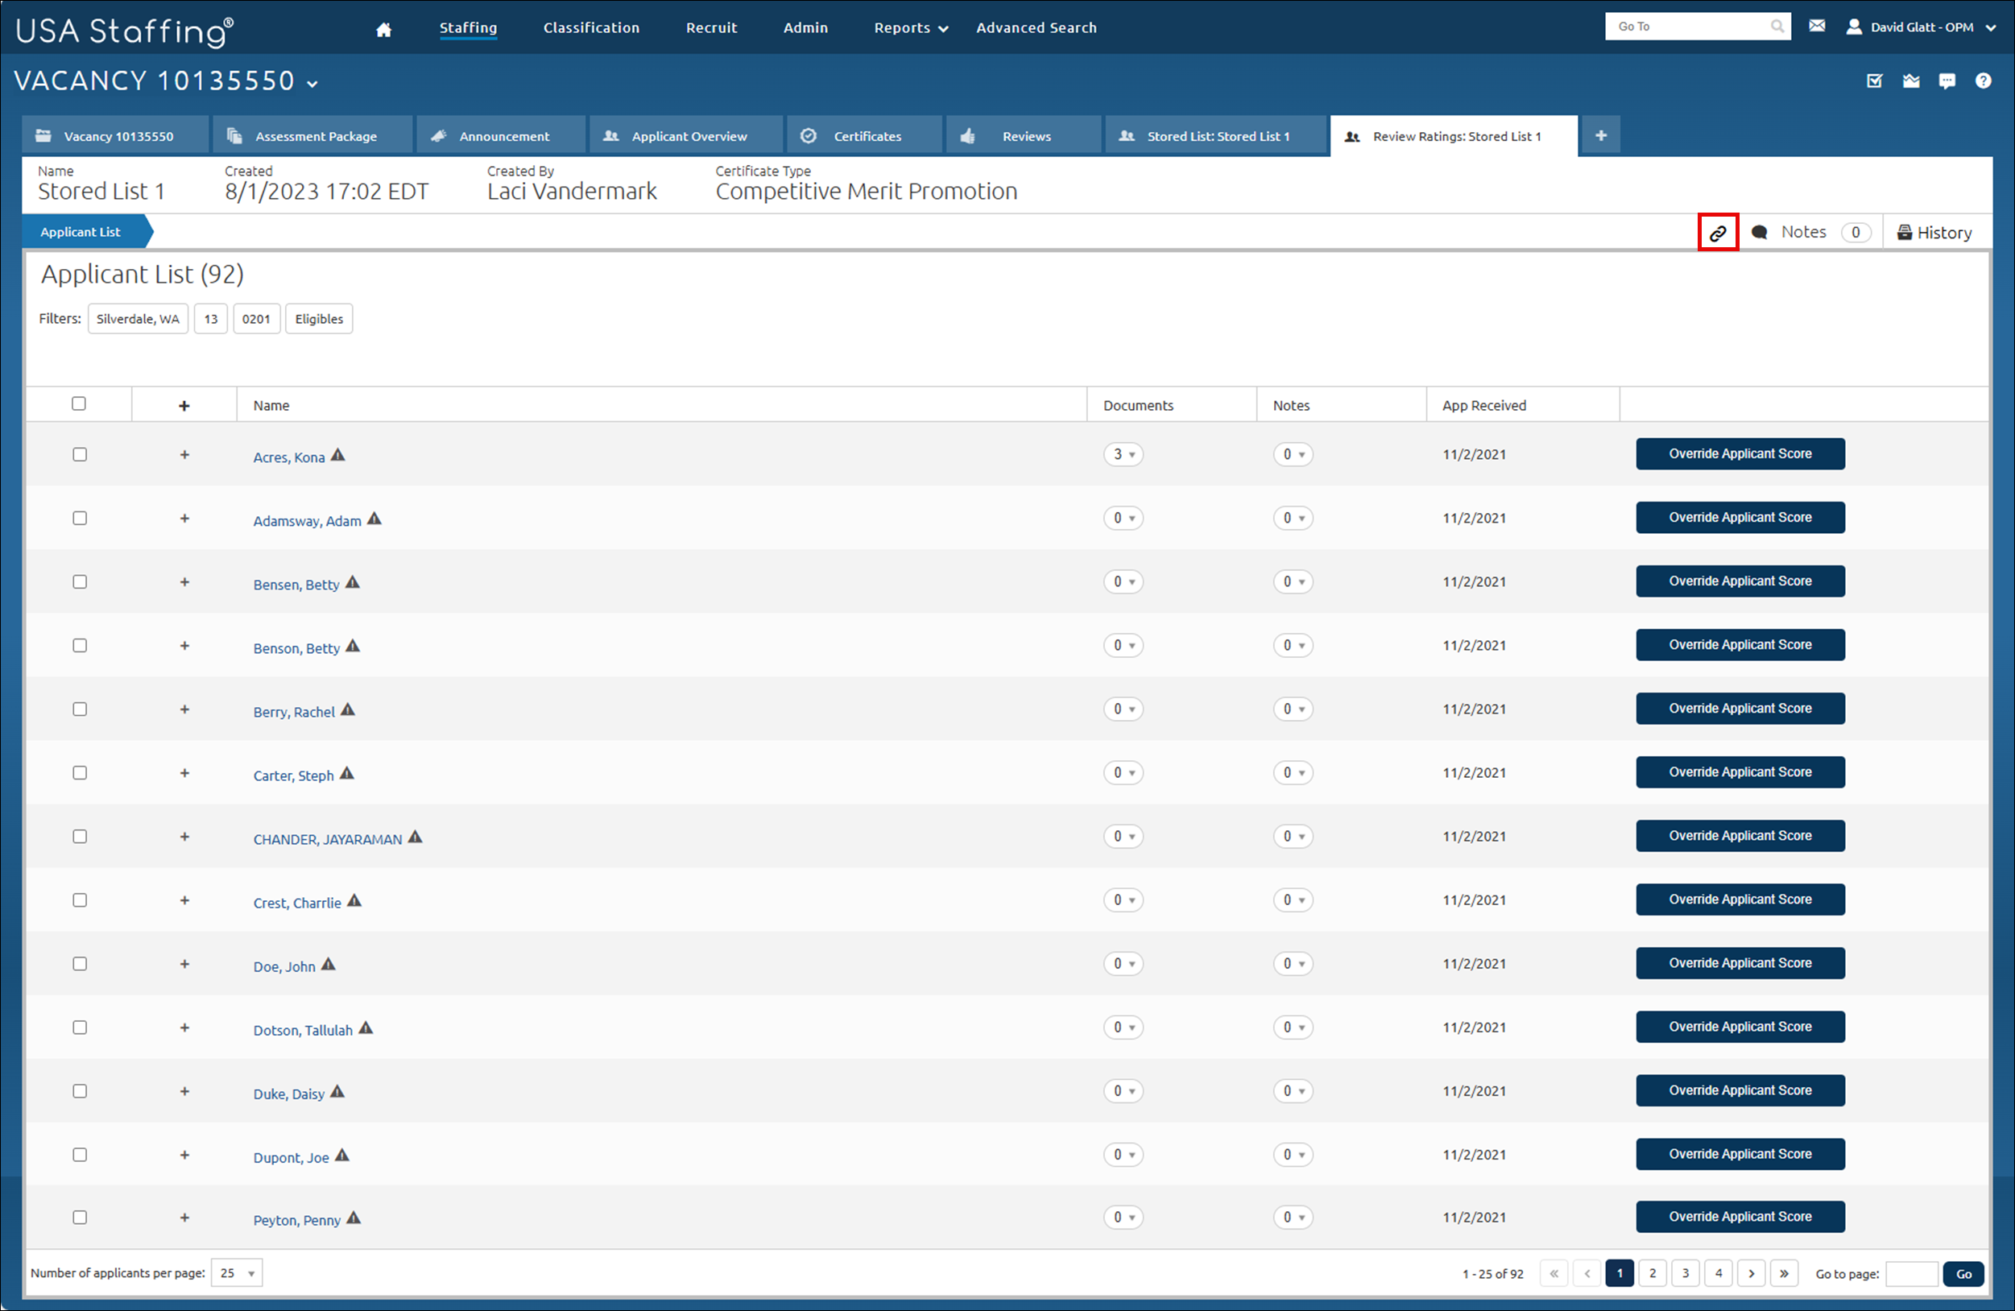Expand the Vacancy 10135550 title dropdown
Image resolution: width=2015 pixels, height=1311 pixels.
click(x=312, y=84)
